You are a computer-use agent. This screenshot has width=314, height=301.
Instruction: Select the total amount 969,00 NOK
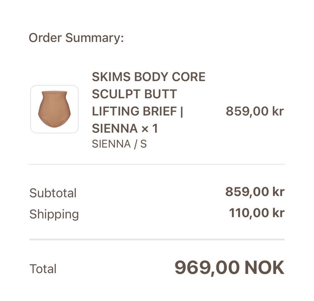click(x=230, y=268)
